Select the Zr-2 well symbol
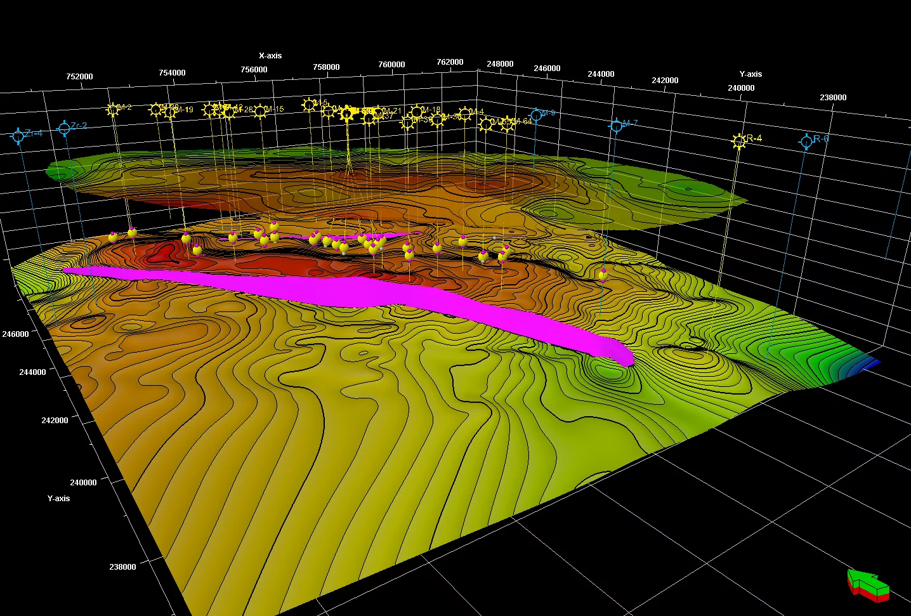 pos(64,128)
